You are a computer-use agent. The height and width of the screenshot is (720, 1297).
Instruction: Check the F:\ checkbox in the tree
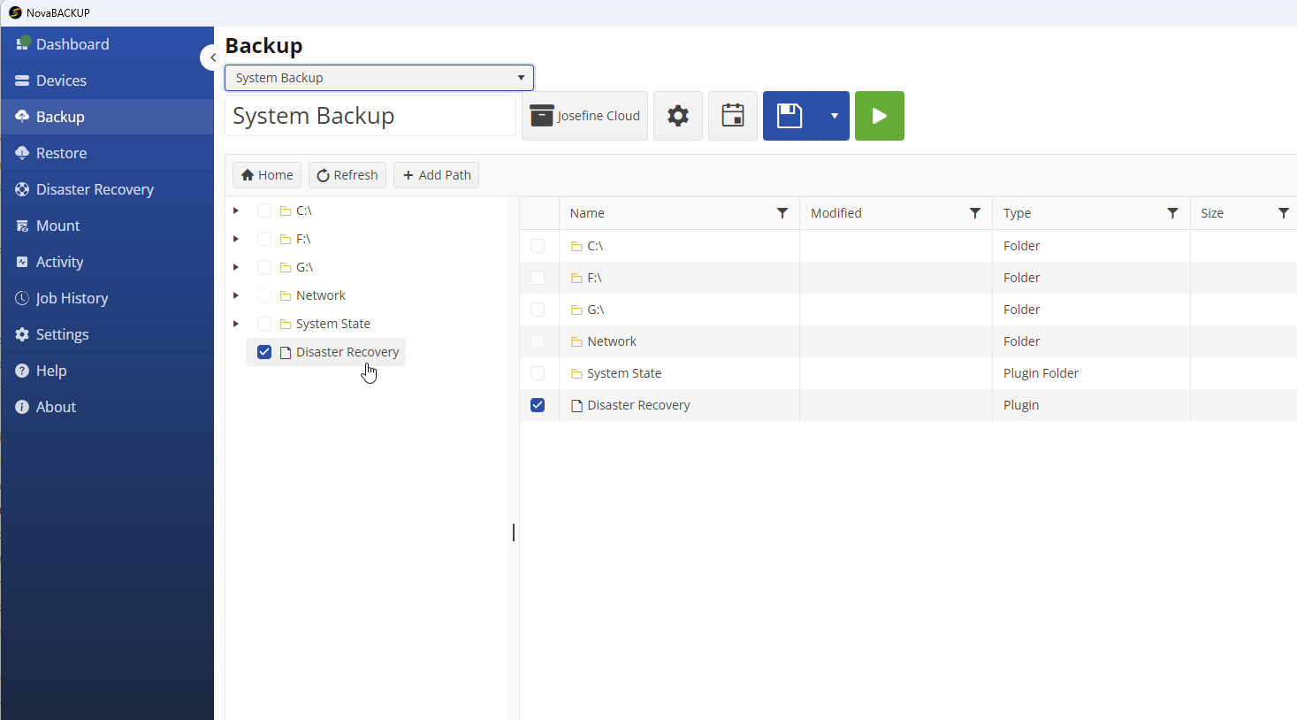coord(264,239)
